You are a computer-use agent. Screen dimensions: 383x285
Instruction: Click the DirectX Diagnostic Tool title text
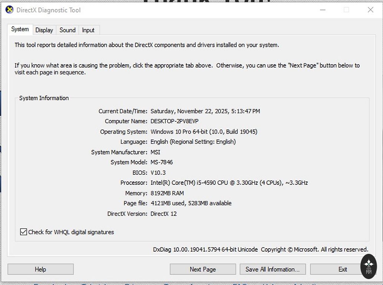click(49, 10)
